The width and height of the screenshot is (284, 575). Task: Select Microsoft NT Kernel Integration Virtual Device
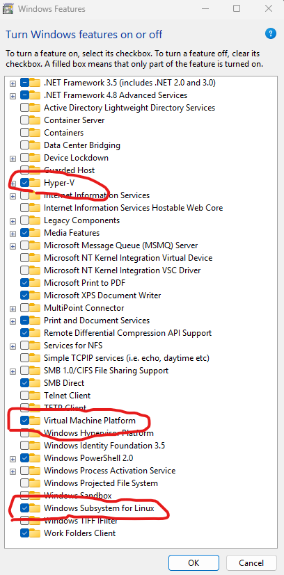(128, 257)
